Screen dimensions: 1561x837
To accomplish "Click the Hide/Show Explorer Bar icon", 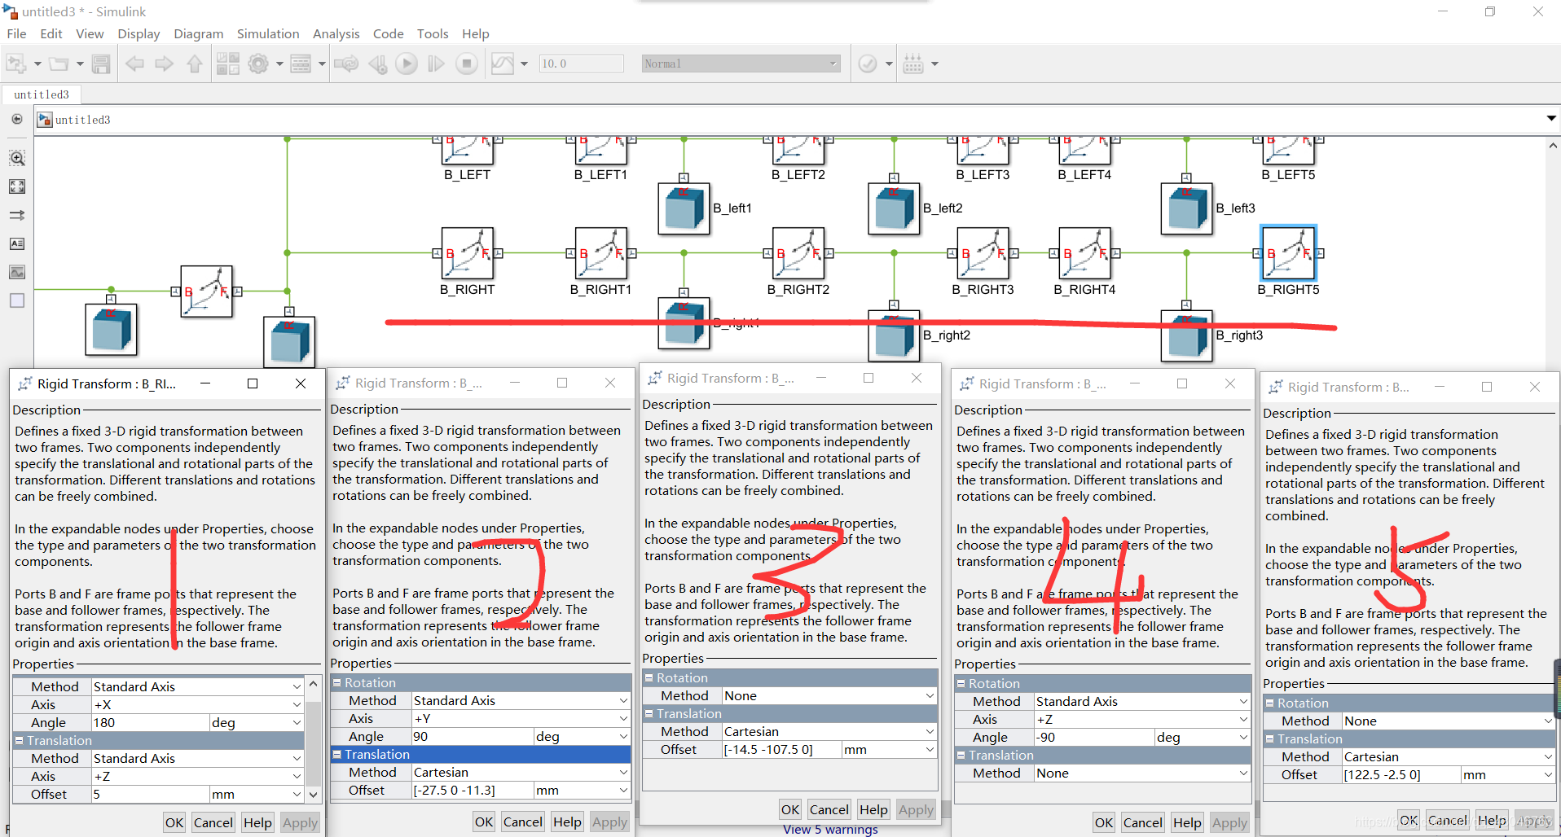I will tap(17, 120).
